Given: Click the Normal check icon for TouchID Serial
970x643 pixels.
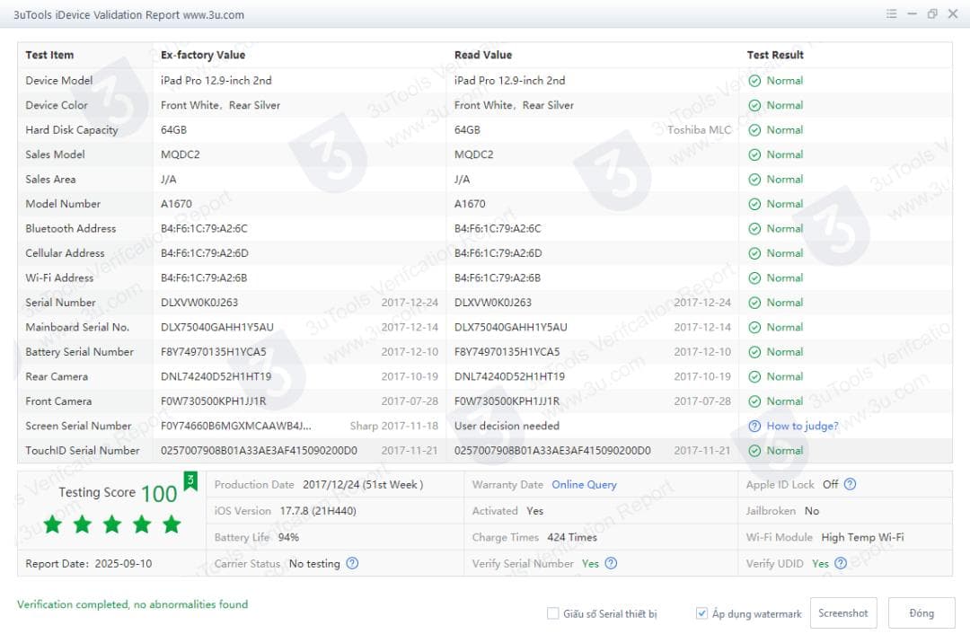Looking at the screenshot, I should click(x=754, y=451).
